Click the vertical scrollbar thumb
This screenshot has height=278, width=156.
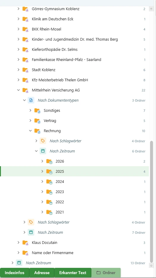pyautogui.click(x=151, y=202)
